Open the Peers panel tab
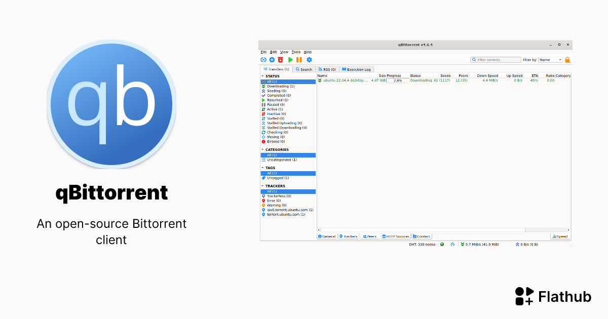Viewport: 608px width, 319px height. coord(370,236)
